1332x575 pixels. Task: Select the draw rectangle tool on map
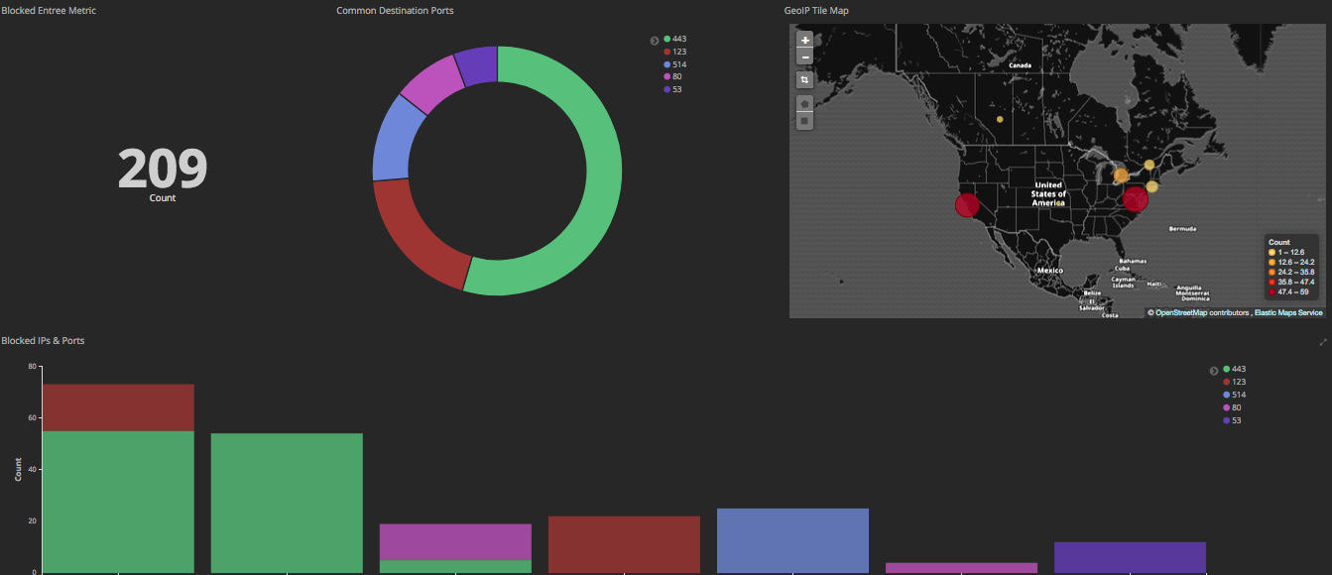tap(805, 121)
